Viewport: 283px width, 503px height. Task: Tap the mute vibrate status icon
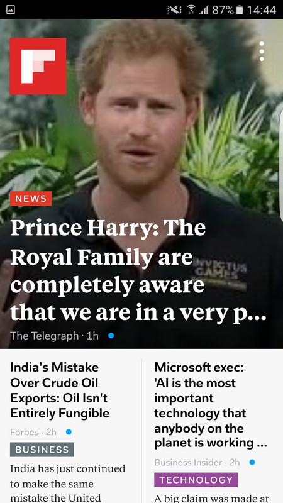(x=175, y=10)
